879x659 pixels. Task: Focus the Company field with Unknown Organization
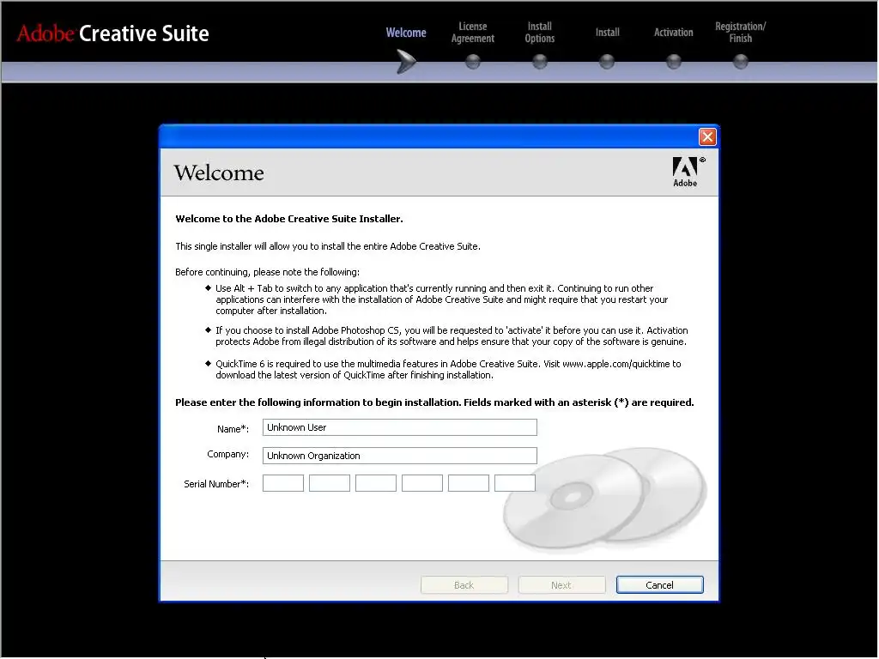400,456
